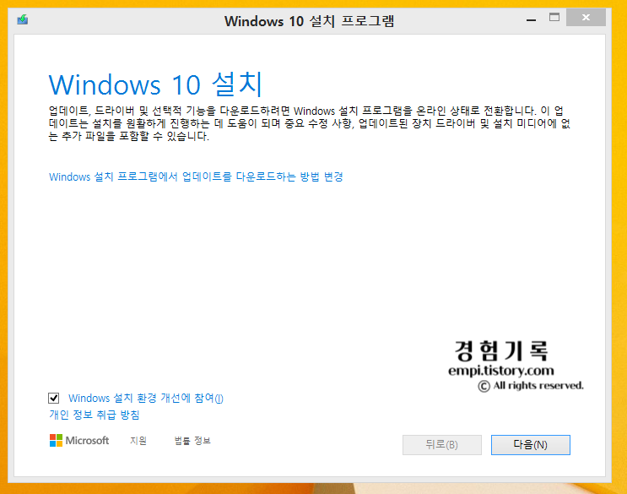
Task: Toggle the Windows 설치 환경 개선에 참여 checkbox
Action: 53,398
